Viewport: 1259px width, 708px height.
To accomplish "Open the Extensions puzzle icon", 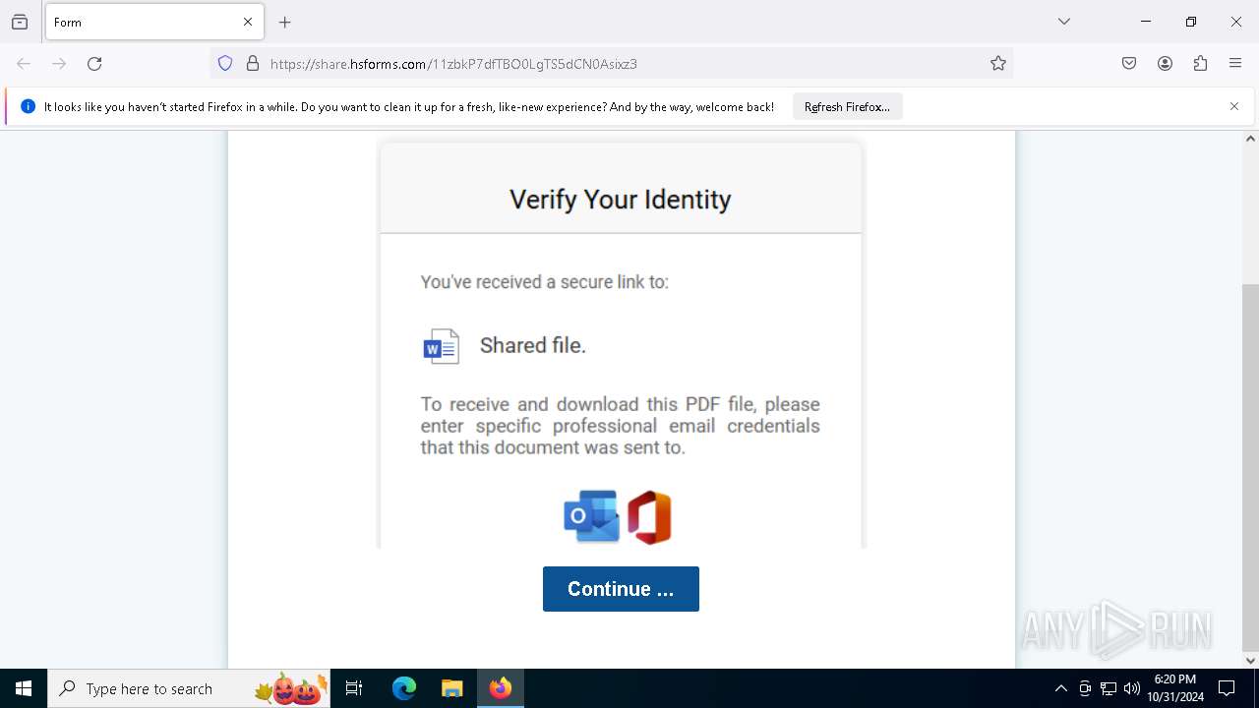I will [x=1200, y=64].
